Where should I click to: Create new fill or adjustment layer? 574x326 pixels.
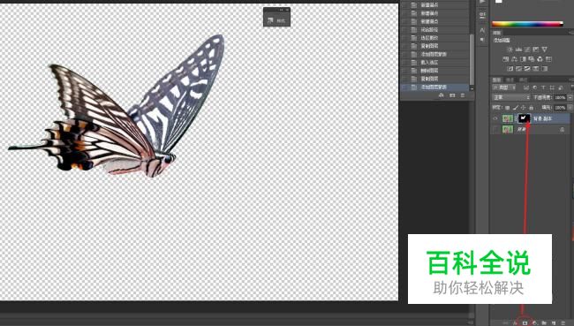534,323
